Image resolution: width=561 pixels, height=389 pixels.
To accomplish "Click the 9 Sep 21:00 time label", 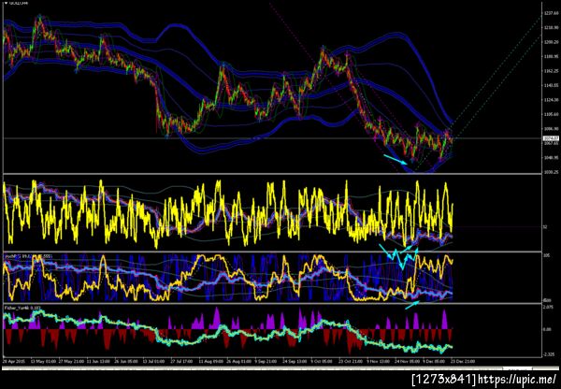I will click(x=266, y=362).
